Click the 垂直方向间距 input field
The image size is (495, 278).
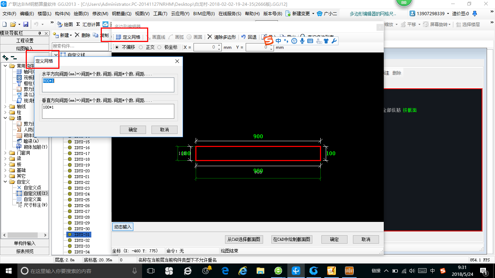(108, 111)
